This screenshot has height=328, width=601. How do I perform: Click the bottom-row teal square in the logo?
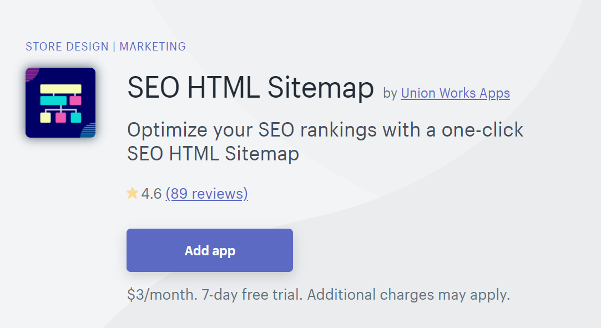click(76, 117)
